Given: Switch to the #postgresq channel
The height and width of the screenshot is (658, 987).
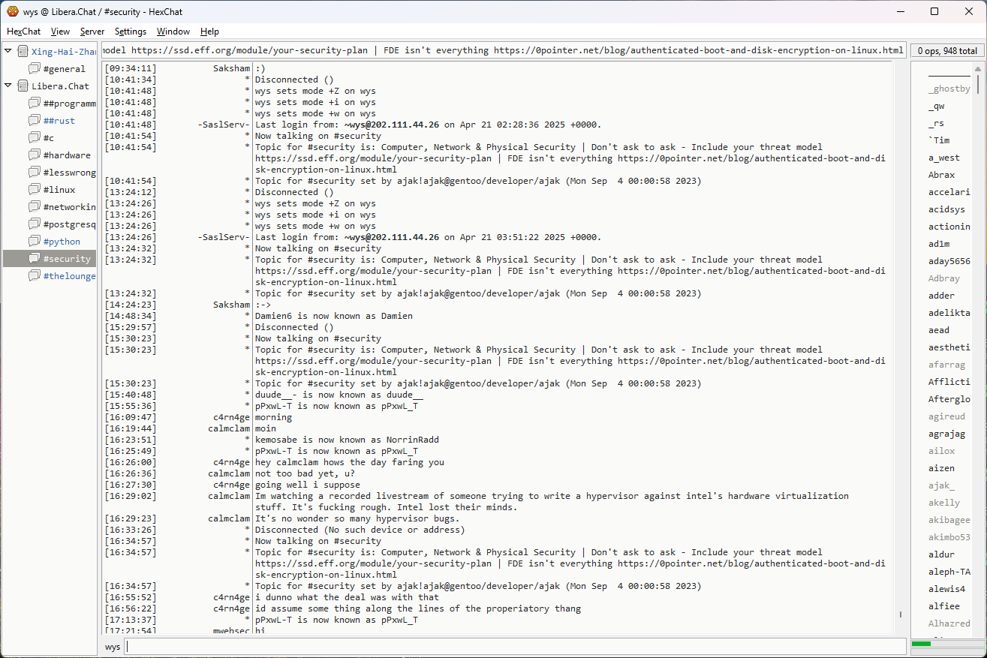Looking at the screenshot, I should [x=69, y=224].
